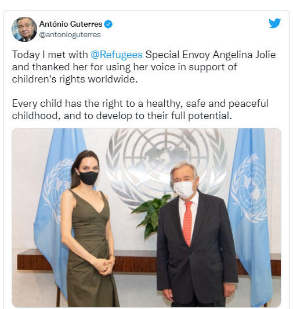Click the "children's rights worldwide" text line
Screen dimensions: 293x309
tap(75, 80)
